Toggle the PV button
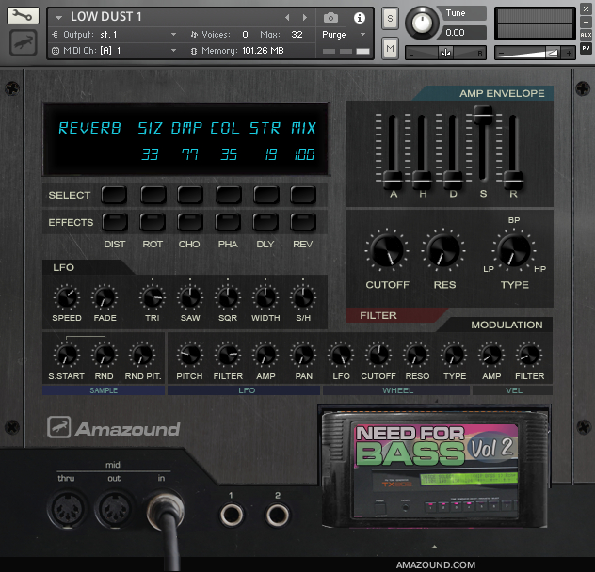The width and height of the screenshot is (595, 572). [586, 48]
